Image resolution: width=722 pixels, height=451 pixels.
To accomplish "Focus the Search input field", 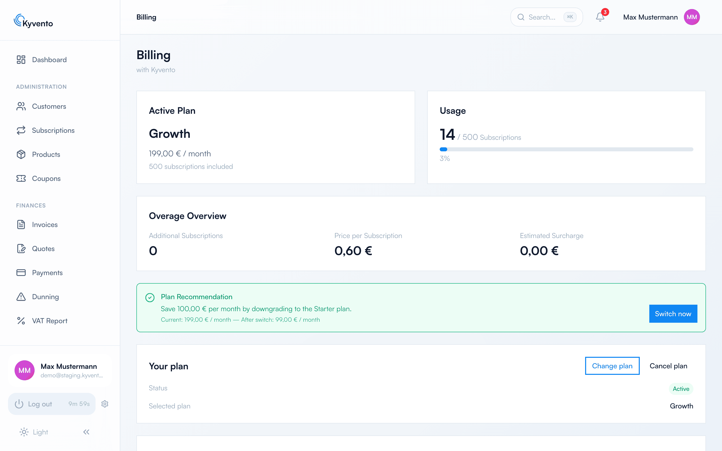I will point(547,17).
